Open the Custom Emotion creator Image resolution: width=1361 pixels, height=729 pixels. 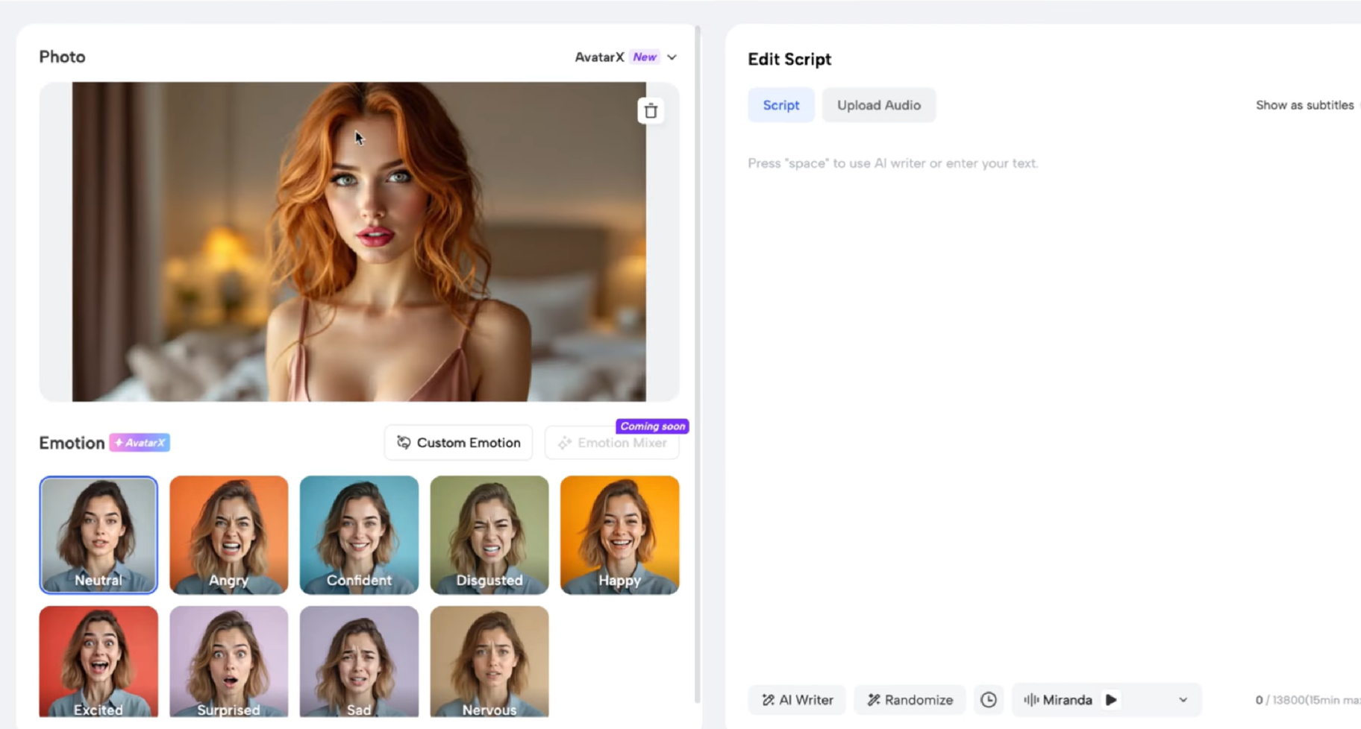[x=457, y=442]
